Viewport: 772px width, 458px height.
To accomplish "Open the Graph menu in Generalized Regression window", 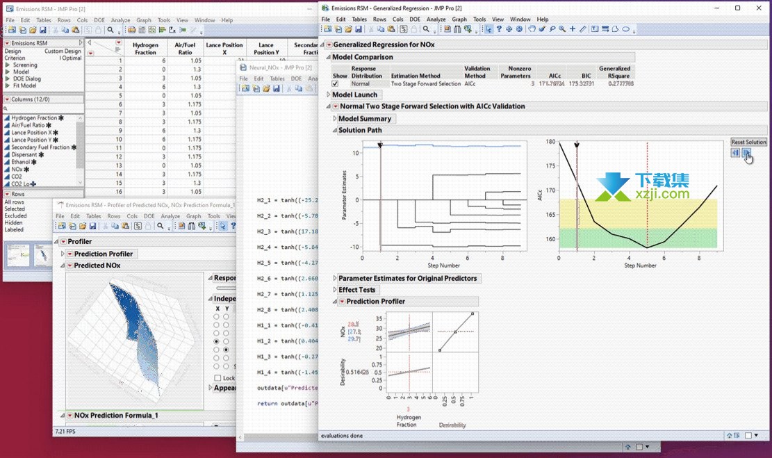I will tap(459, 19).
